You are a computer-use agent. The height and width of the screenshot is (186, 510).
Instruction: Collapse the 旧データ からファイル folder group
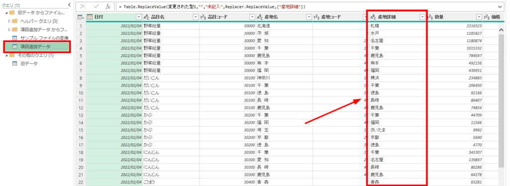pyautogui.click(x=6, y=12)
